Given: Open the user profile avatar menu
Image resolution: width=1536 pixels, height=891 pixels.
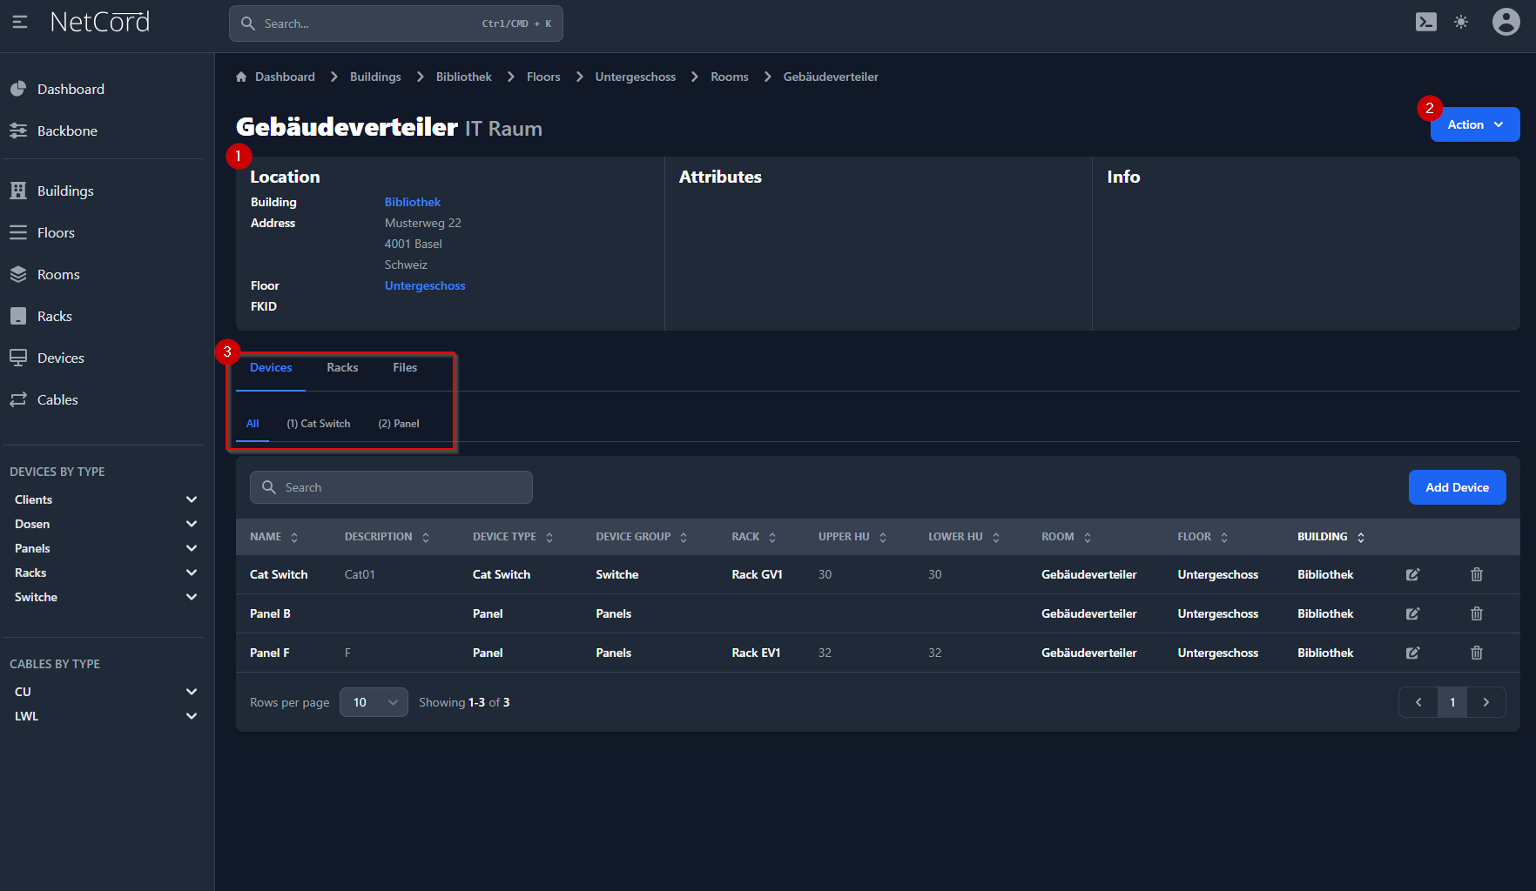Looking at the screenshot, I should coord(1506,23).
